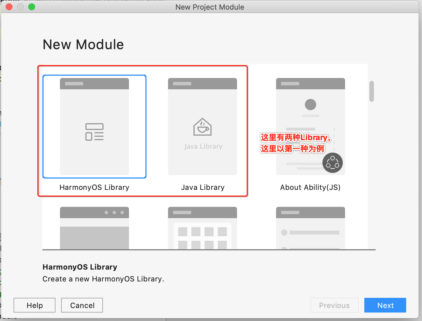Select the HarmonyOS Library template thumbnail
This screenshot has height=321, width=422.
tap(94, 127)
